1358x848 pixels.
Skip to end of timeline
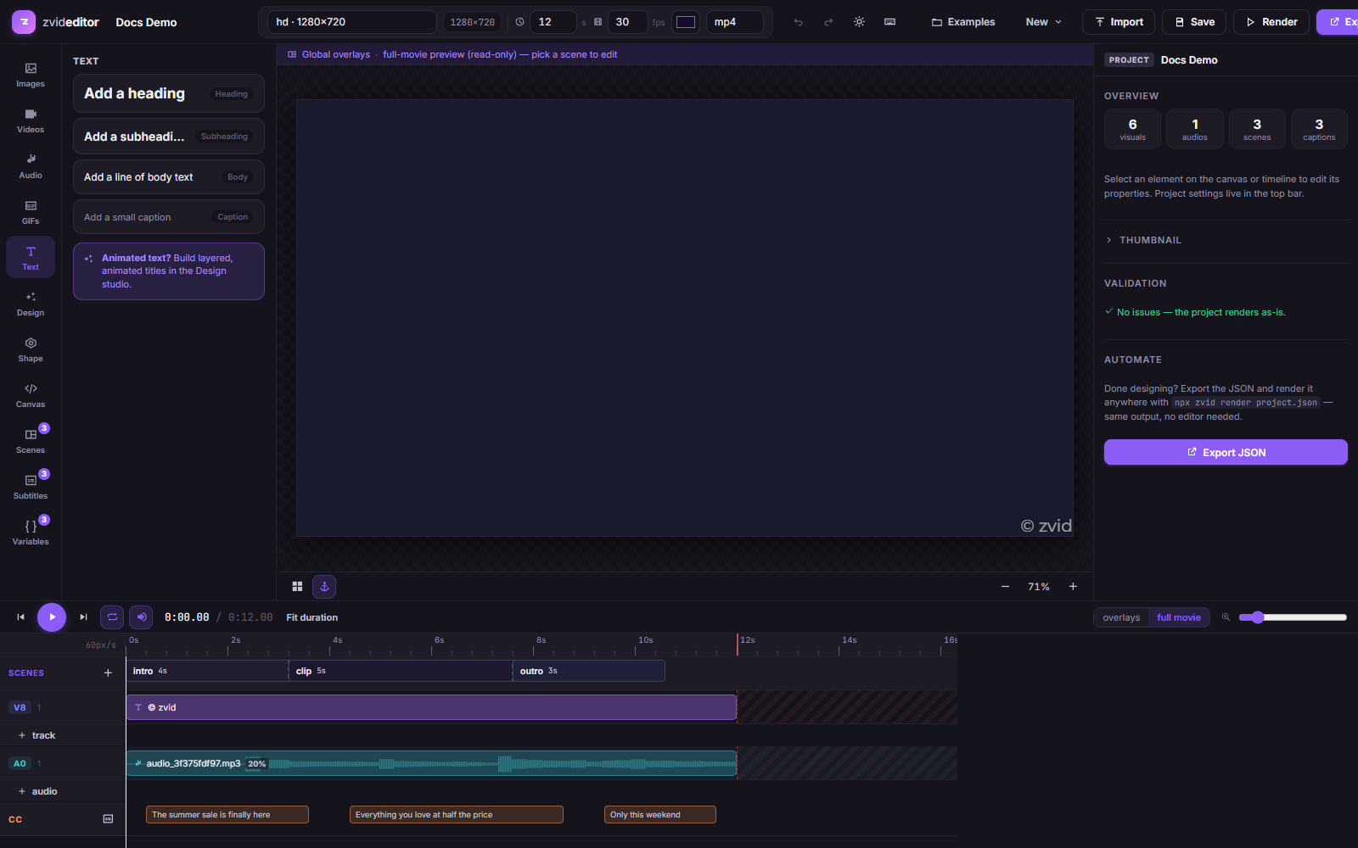coord(83,617)
